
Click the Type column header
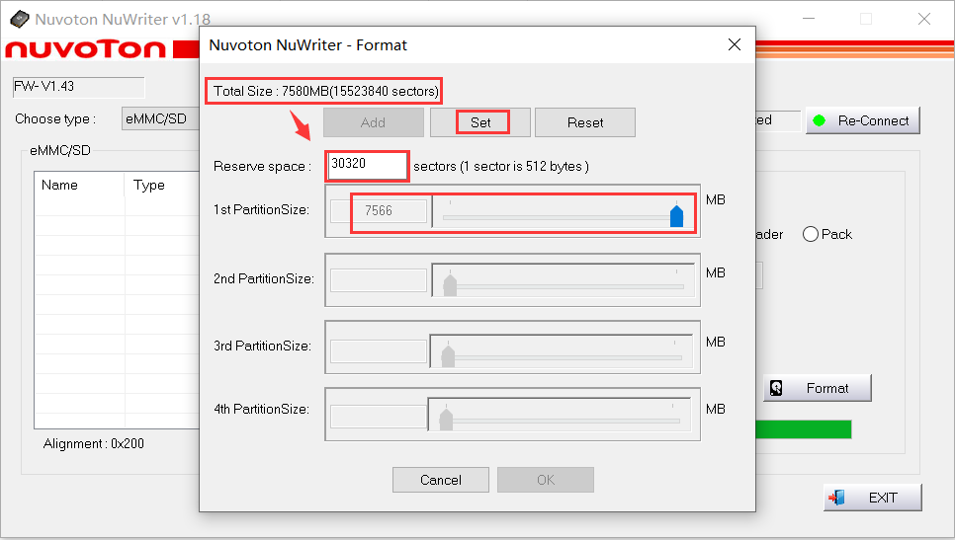162,185
